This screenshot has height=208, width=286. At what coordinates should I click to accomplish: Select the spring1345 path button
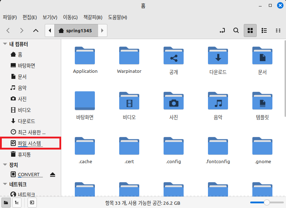click(76, 30)
